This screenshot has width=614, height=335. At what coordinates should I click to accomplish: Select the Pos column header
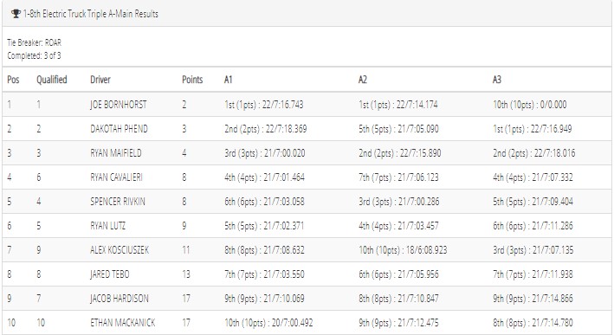coord(13,80)
